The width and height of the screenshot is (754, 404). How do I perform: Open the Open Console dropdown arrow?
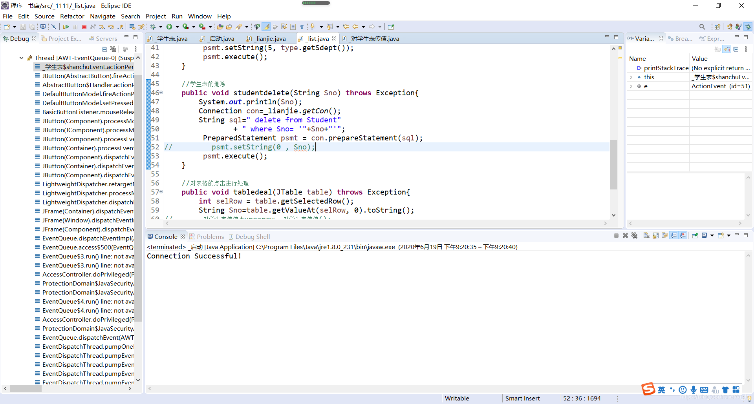(x=728, y=235)
